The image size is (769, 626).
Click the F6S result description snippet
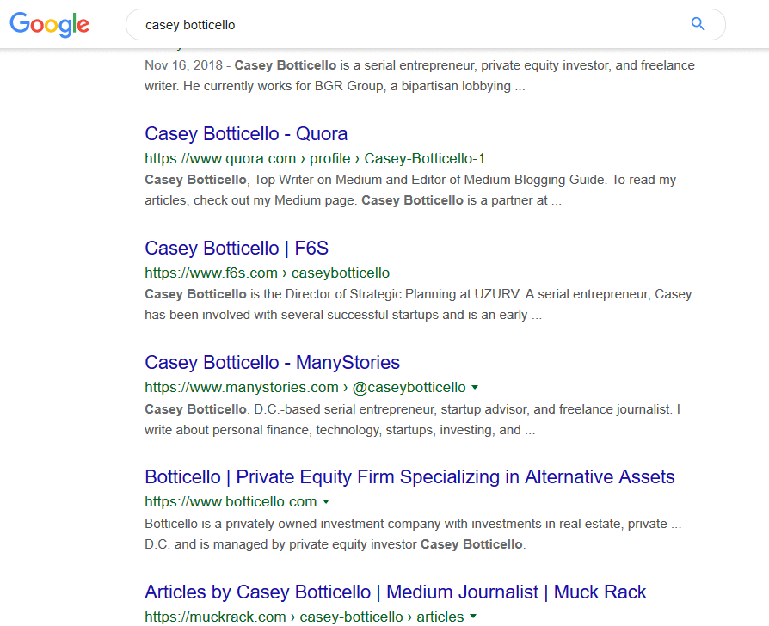[418, 304]
